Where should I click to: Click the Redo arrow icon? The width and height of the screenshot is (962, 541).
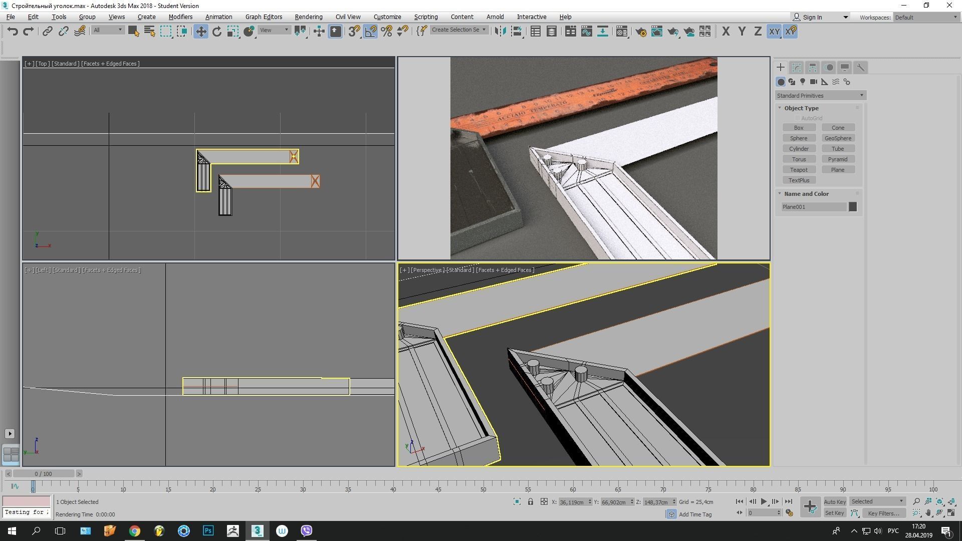[29, 32]
